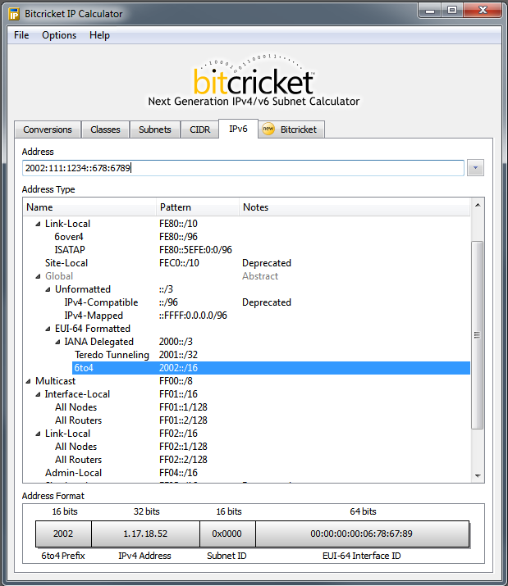Collapse the IANA Delegated node
The width and height of the screenshot is (508, 586).
[x=57, y=342]
